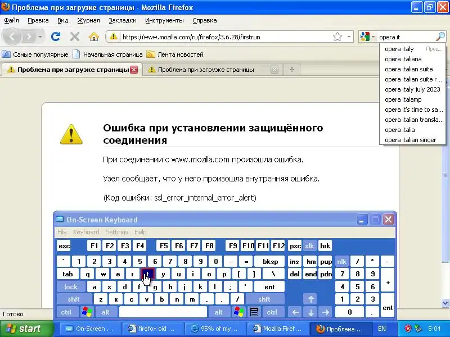Select suggestion 'opera italian singer'

coord(412,140)
